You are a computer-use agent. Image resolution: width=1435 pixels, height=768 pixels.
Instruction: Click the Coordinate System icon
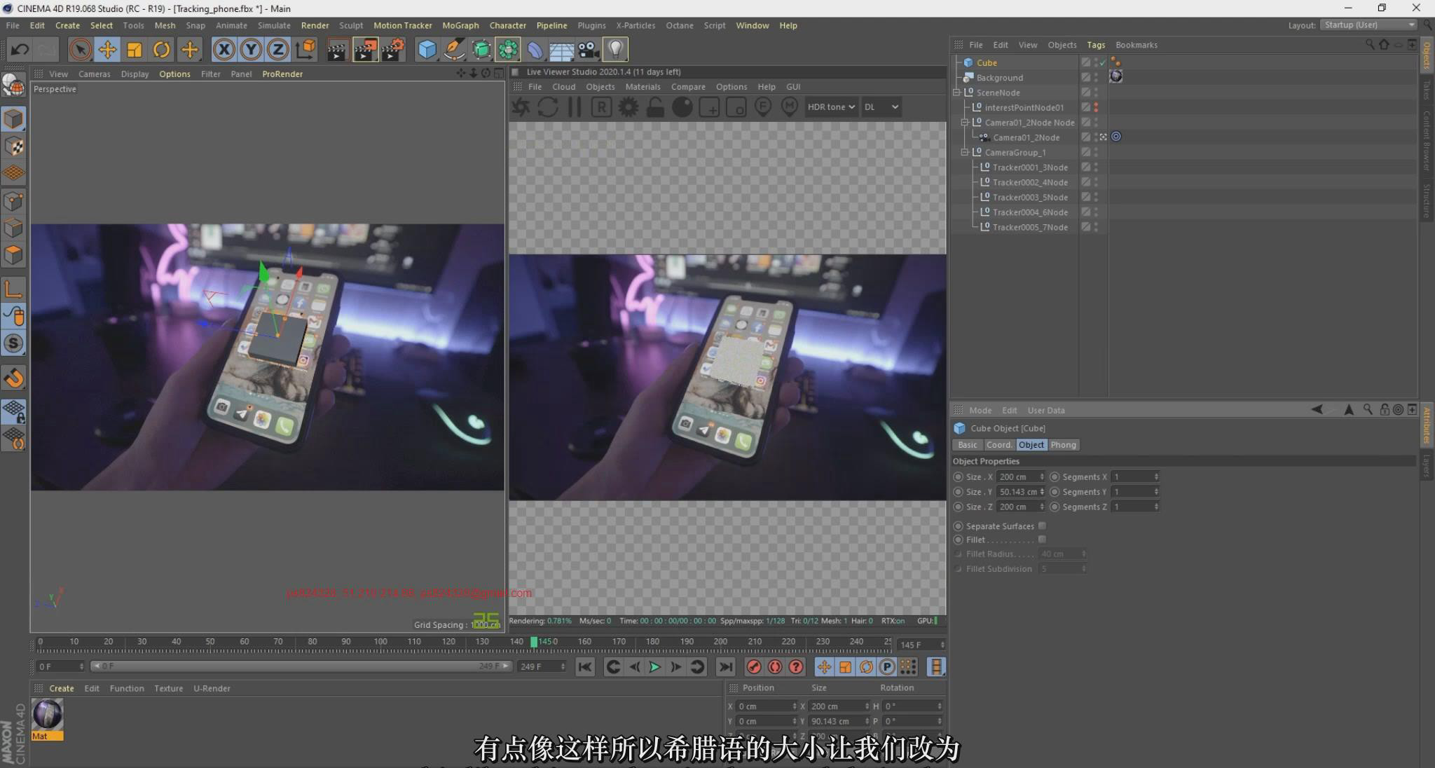[305, 49]
